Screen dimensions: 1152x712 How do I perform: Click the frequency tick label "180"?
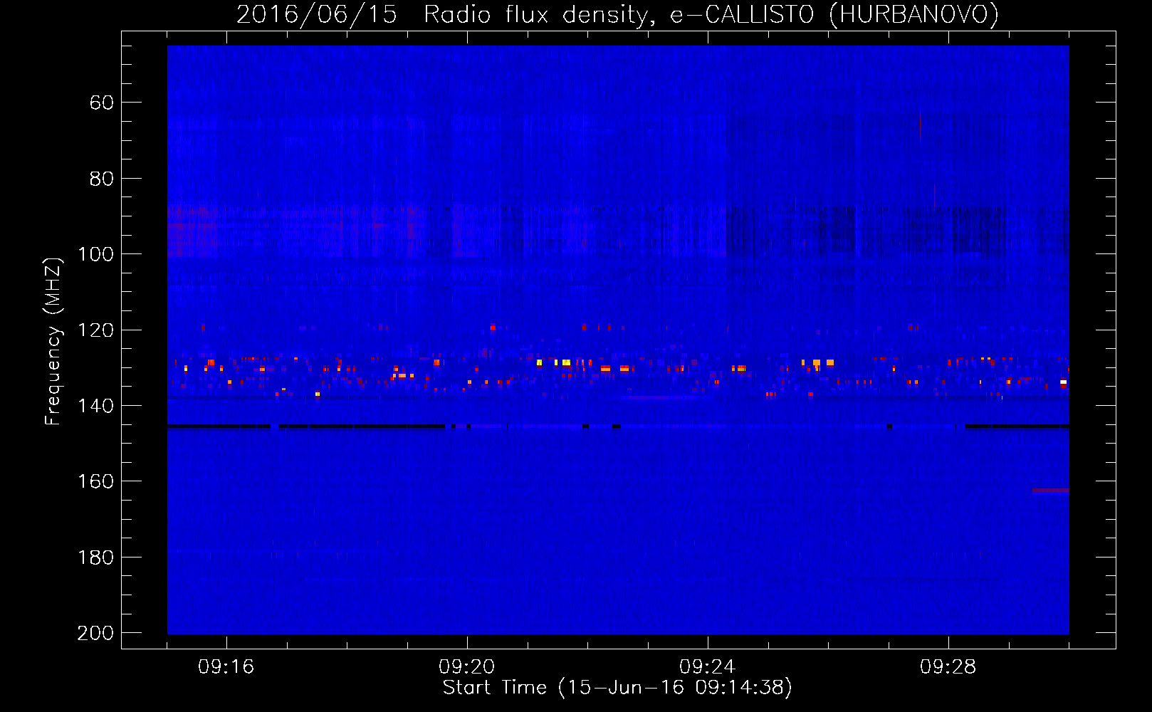point(95,557)
